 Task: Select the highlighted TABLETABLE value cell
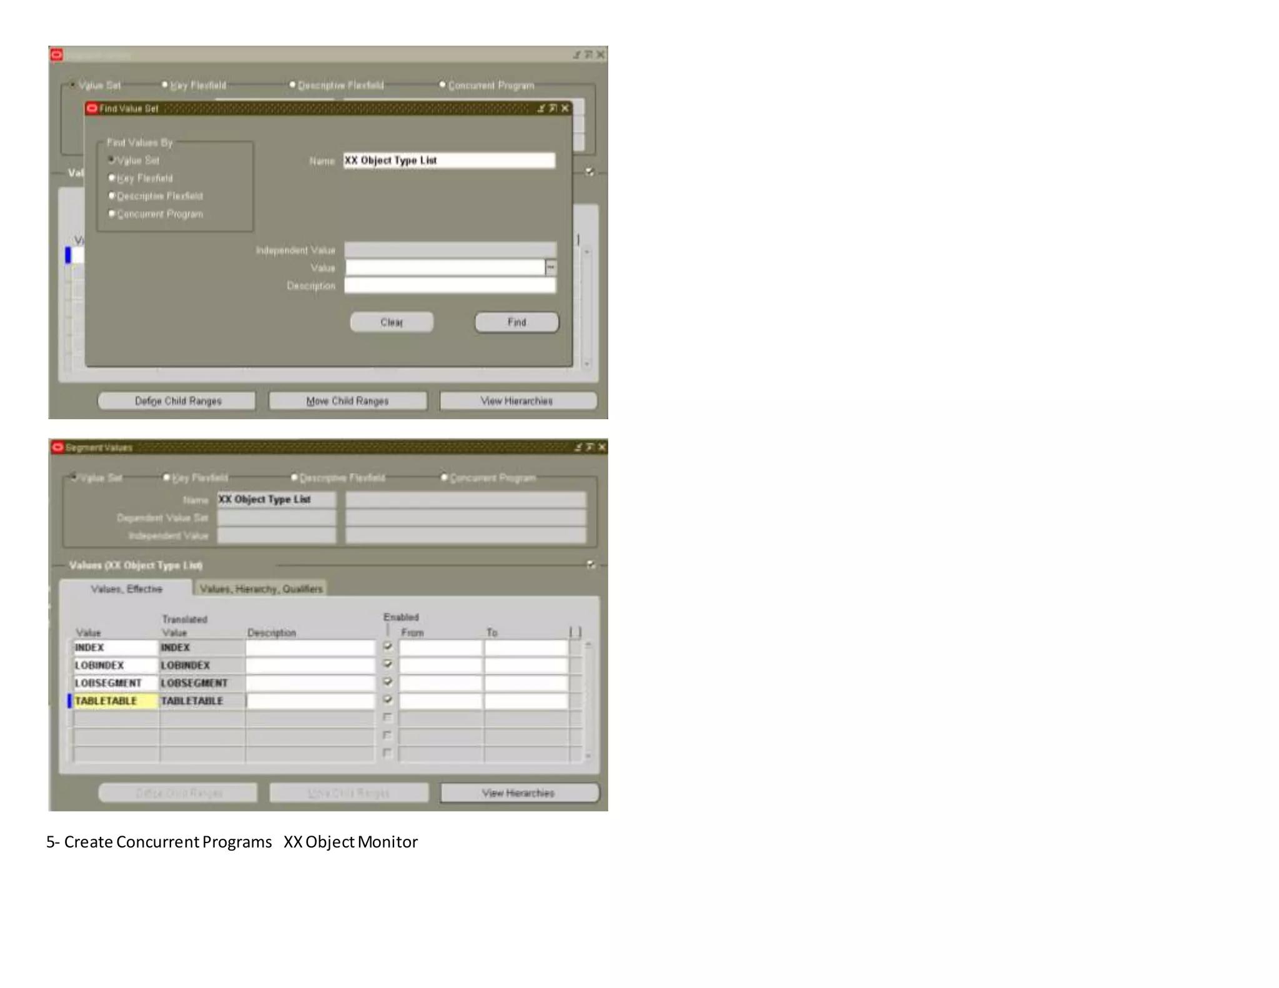pyautogui.click(x=116, y=701)
